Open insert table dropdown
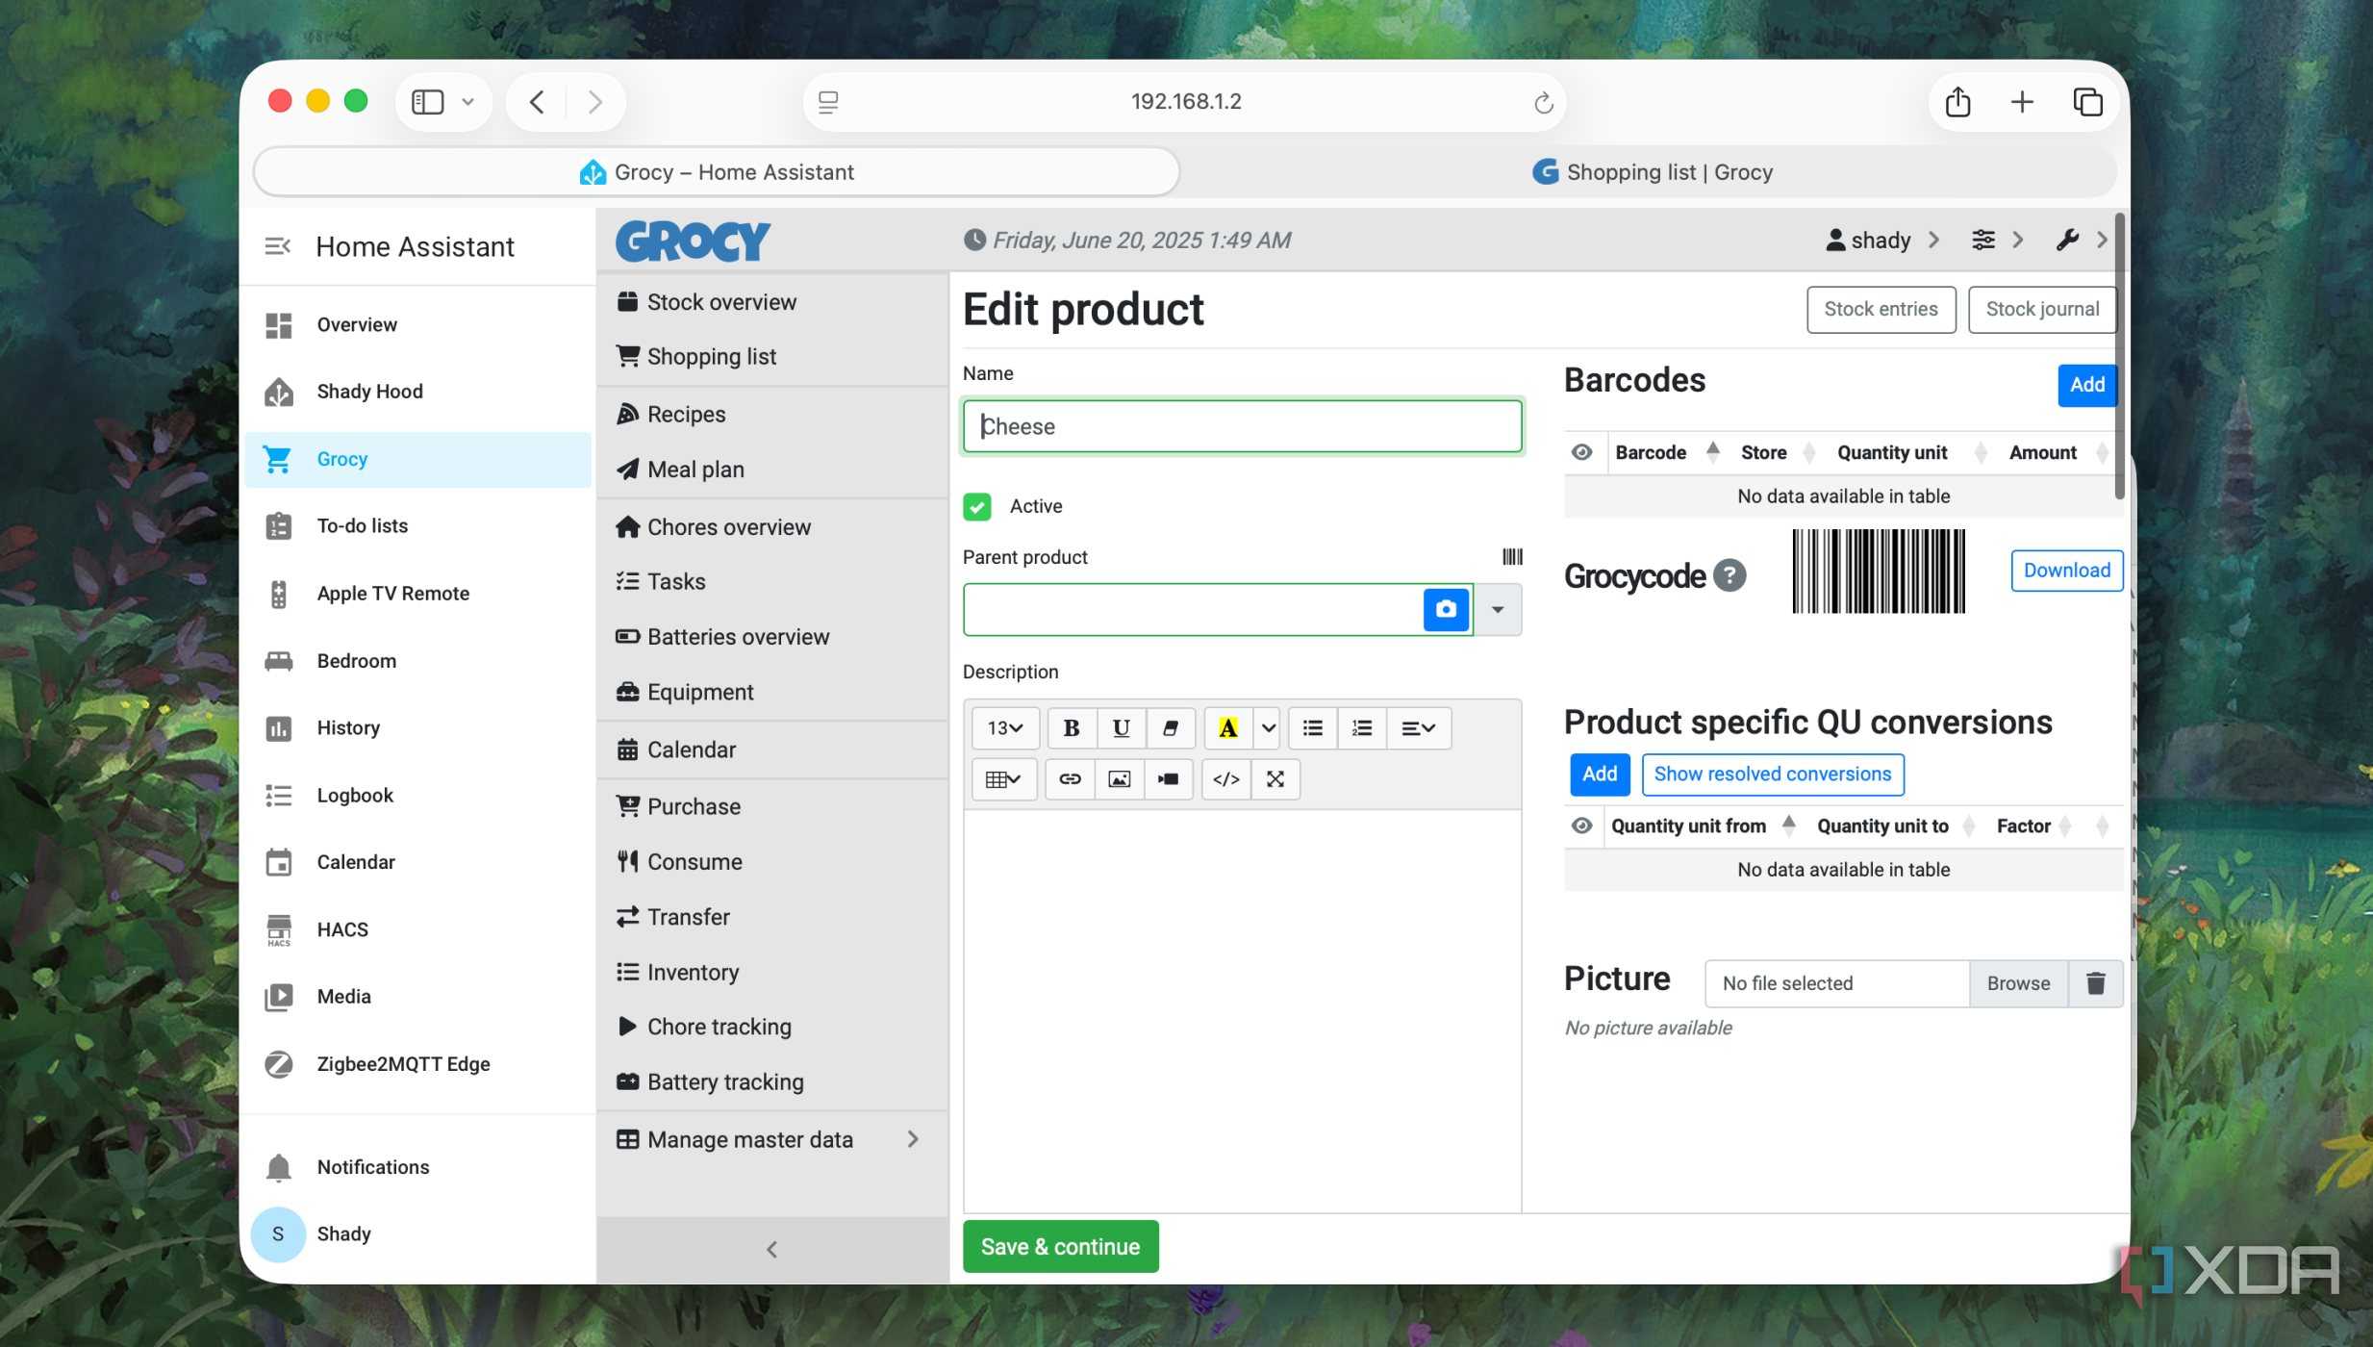Viewport: 2373px width, 1347px height. coord(1003,779)
